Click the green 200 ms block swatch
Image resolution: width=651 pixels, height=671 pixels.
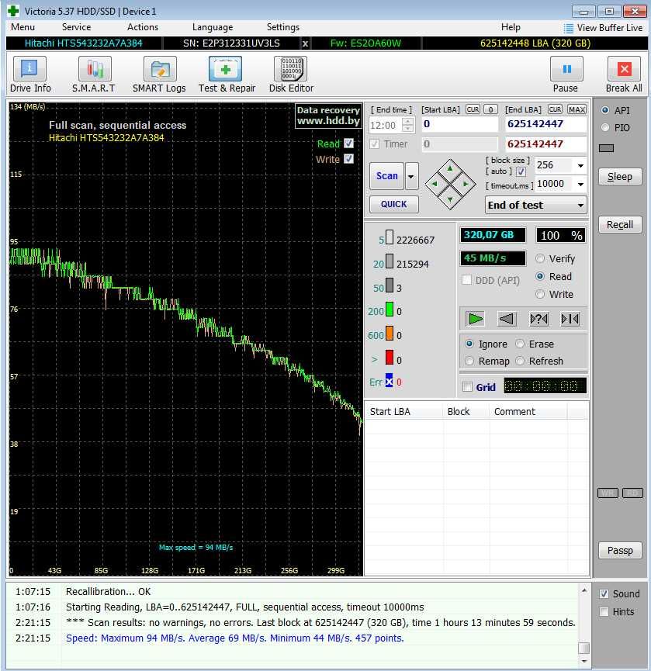coord(390,310)
